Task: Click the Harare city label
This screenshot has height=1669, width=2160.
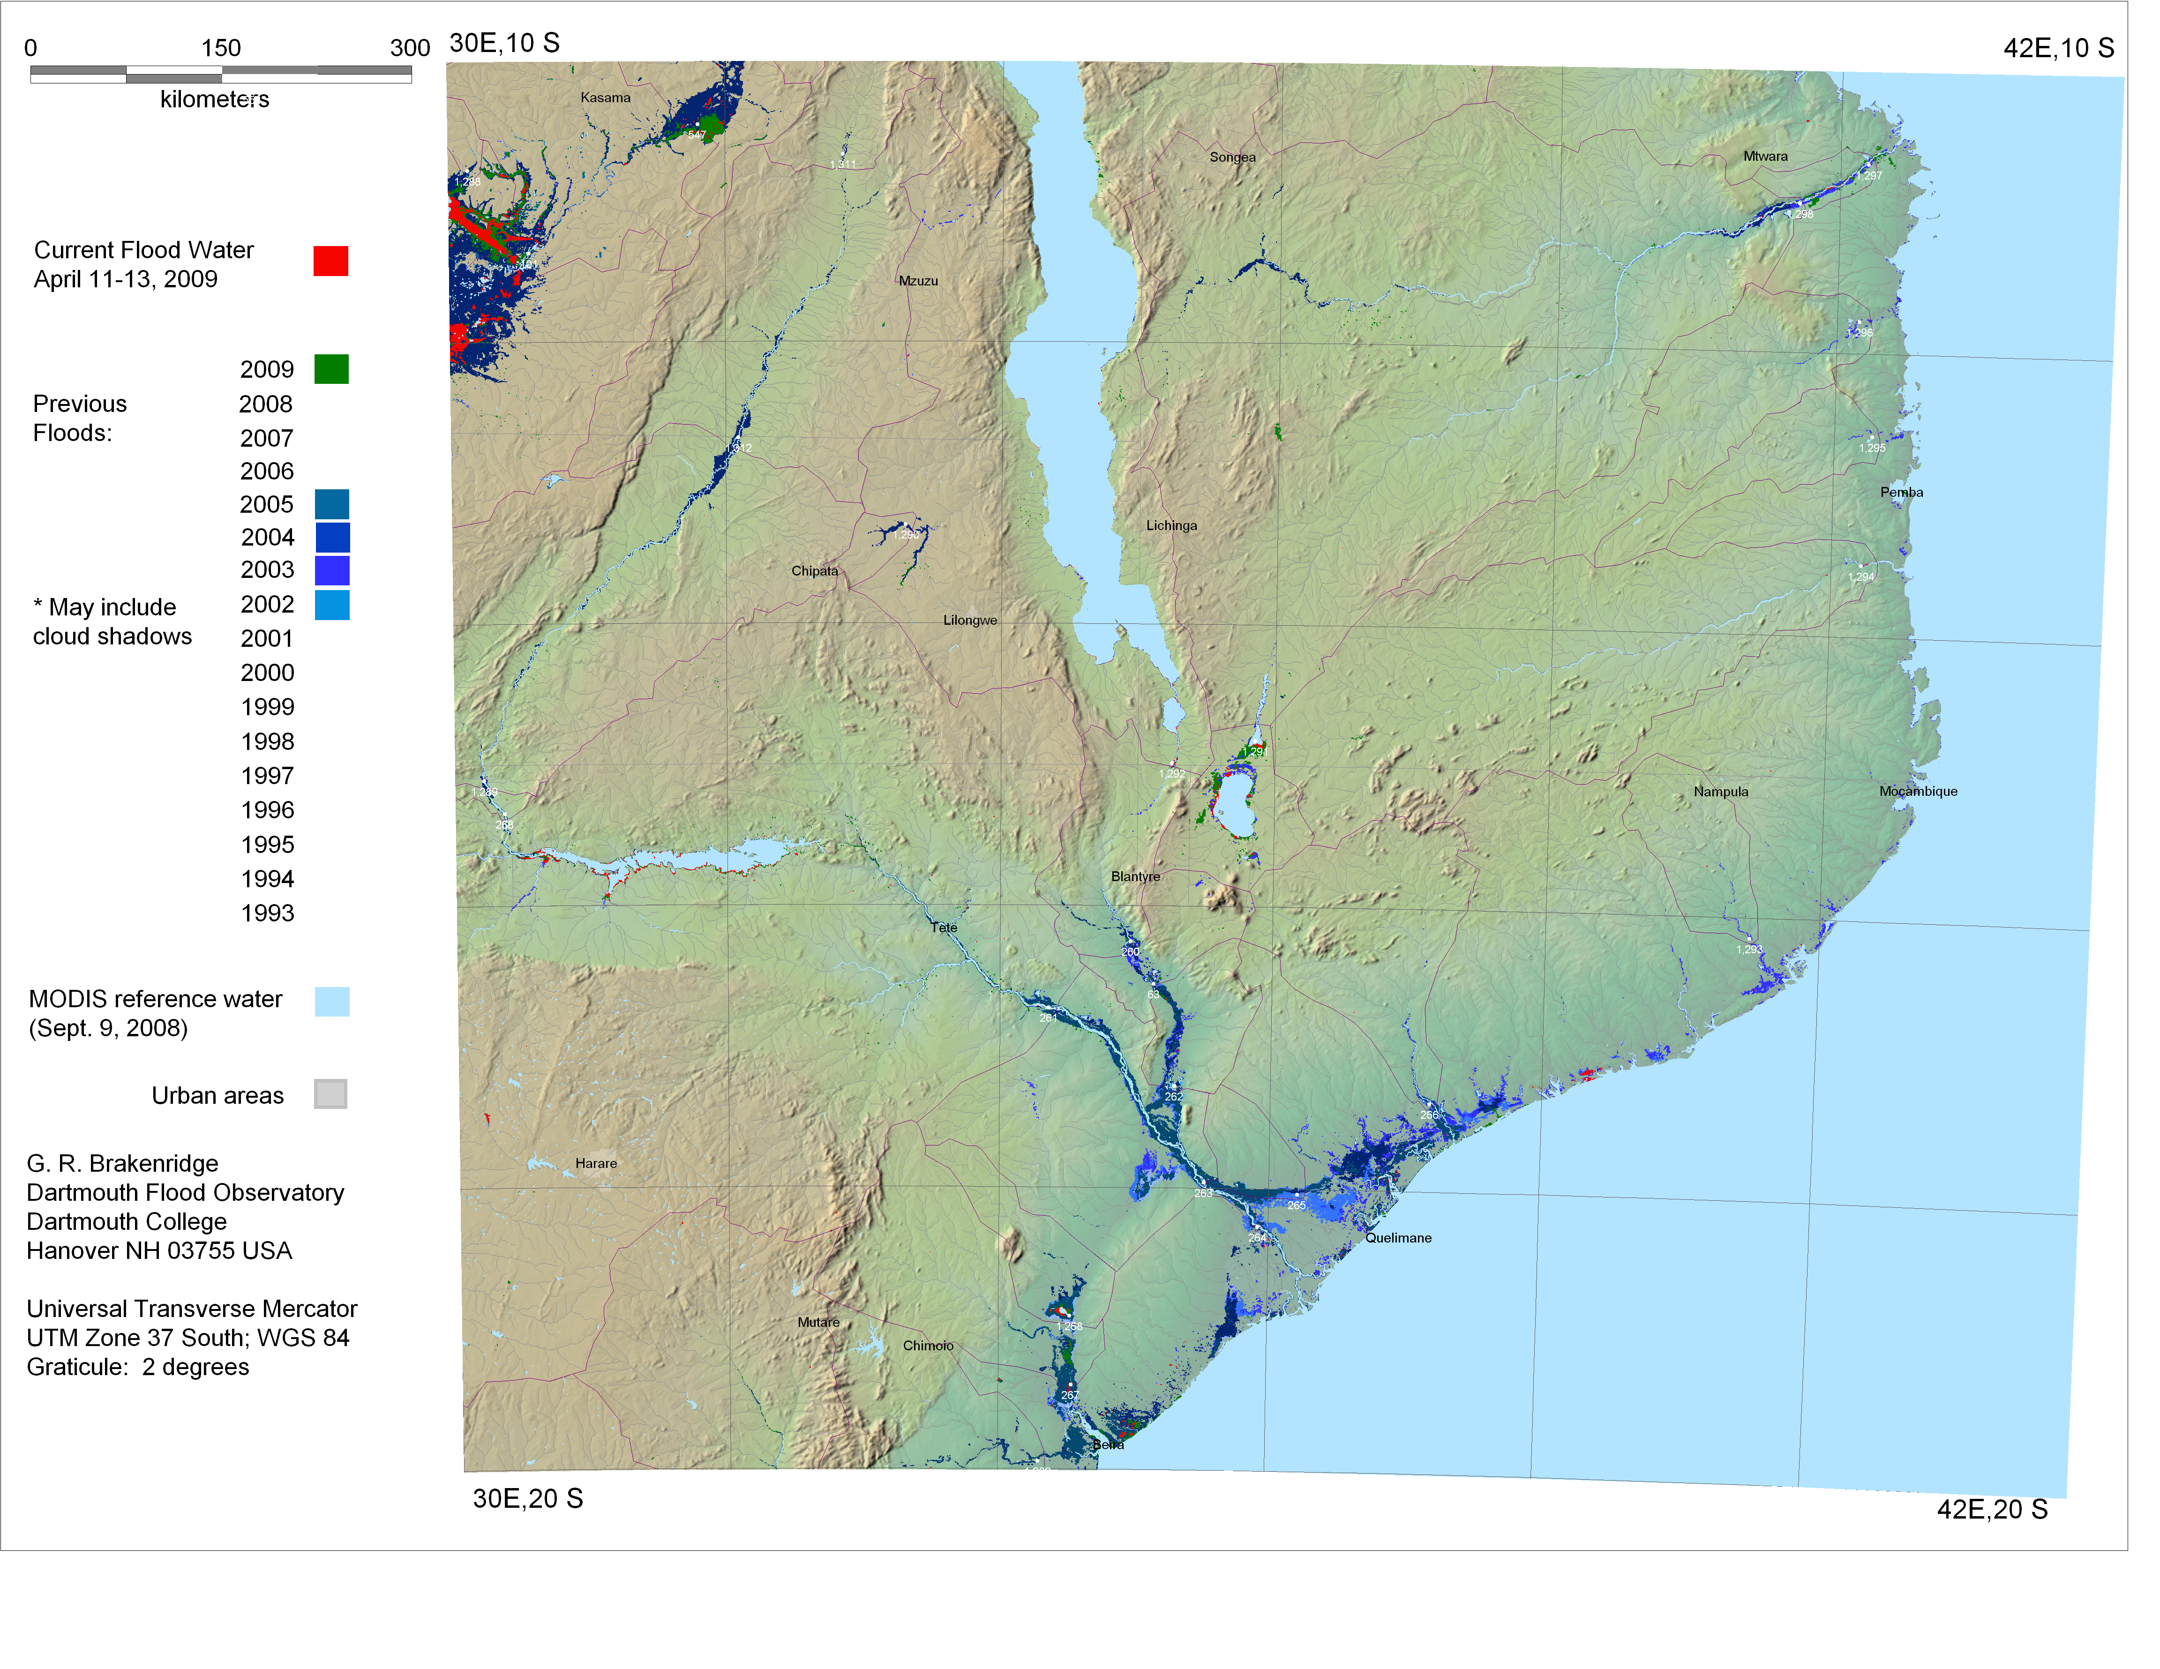Action: tap(595, 1163)
